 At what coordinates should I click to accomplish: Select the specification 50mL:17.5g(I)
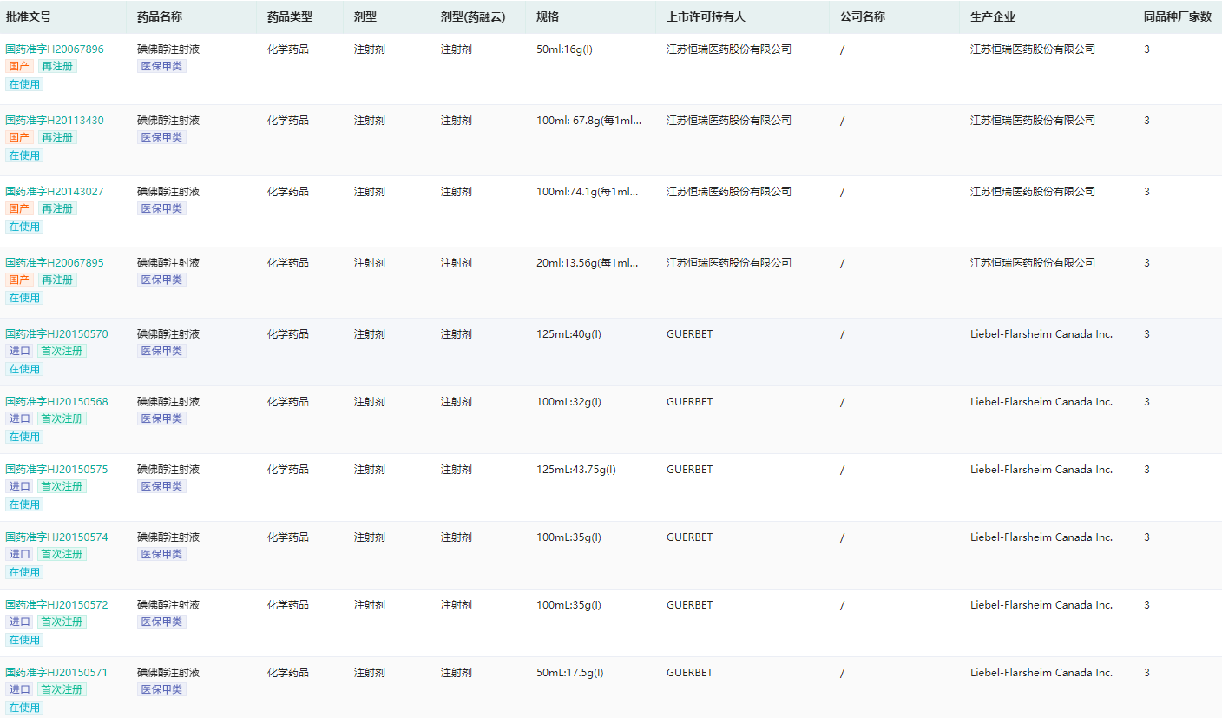click(x=570, y=673)
